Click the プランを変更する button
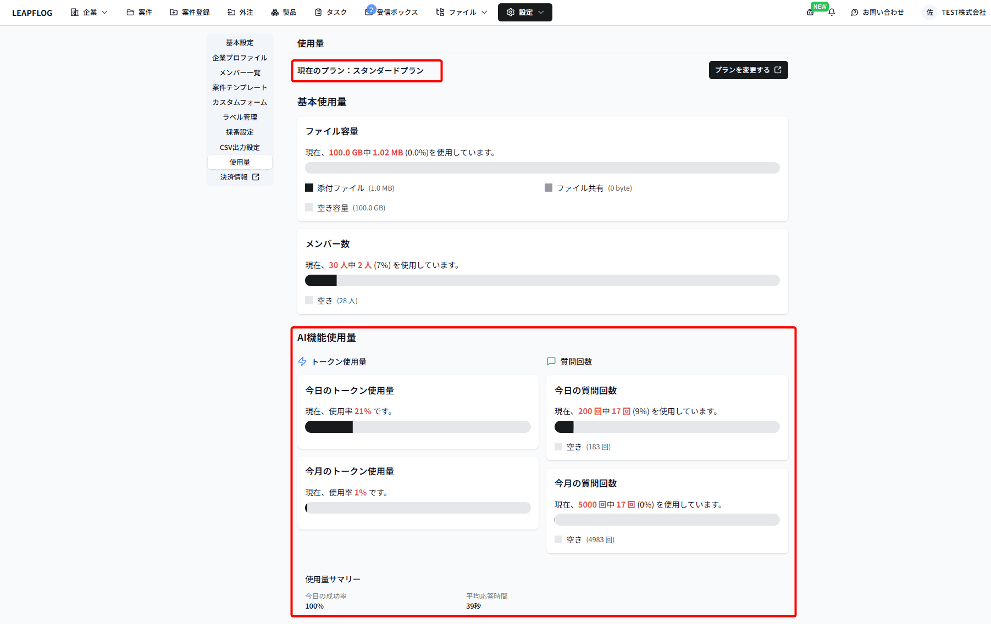Image resolution: width=991 pixels, height=624 pixels. [748, 70]
